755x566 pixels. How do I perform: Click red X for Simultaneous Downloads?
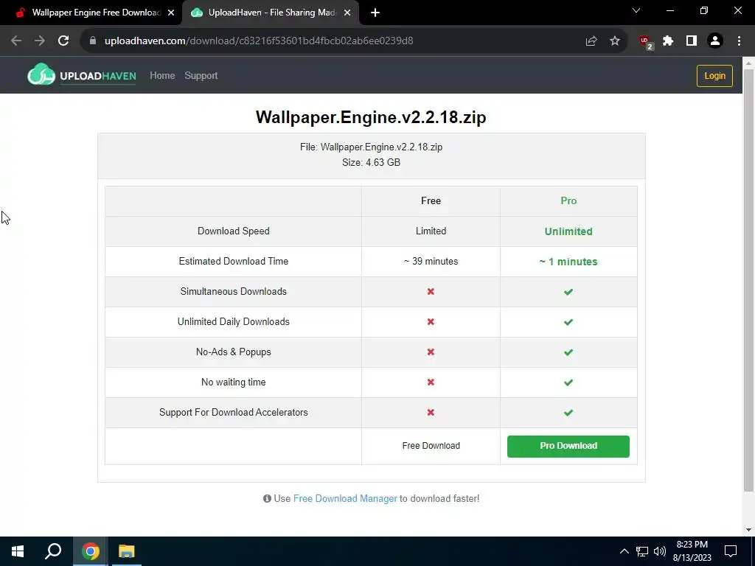click(x=431, y=292)
